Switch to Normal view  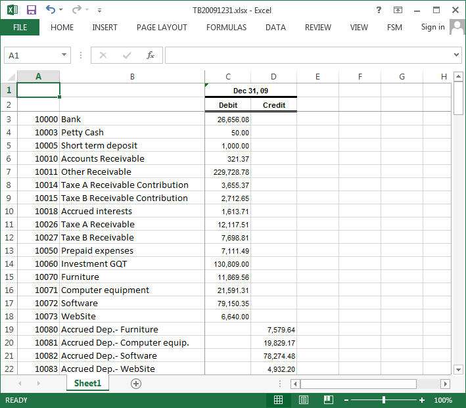coord(278,400)
